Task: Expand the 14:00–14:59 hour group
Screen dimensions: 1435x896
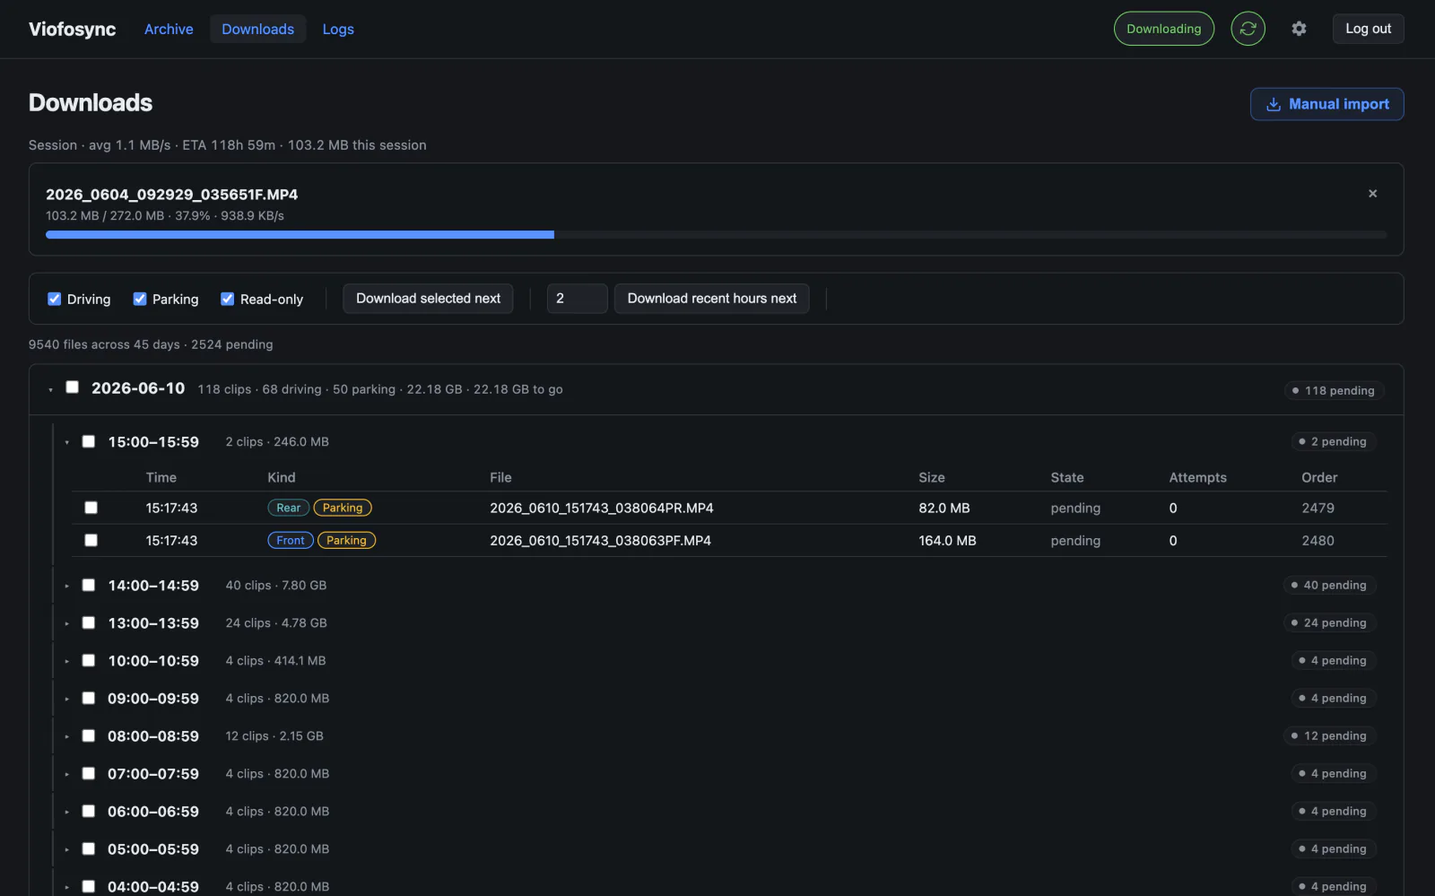Action: [66, 586]
